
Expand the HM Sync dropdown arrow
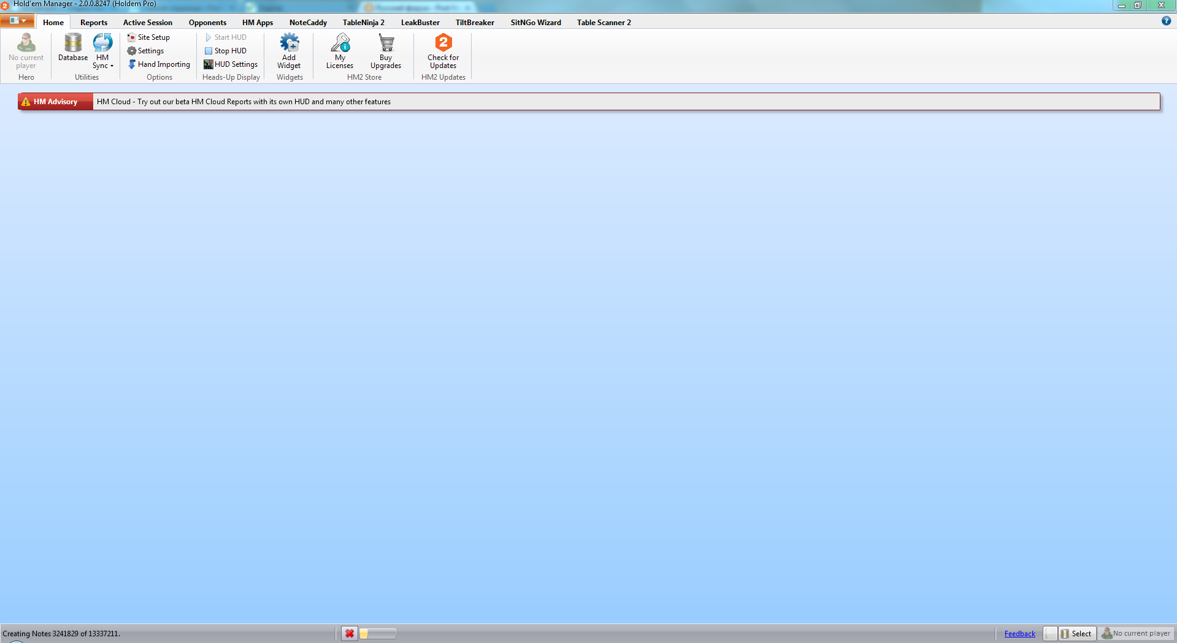click(112, 66)
